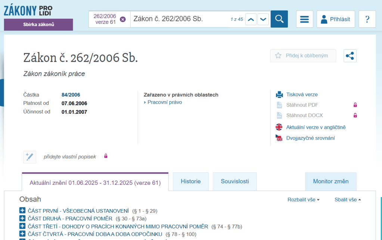Remove the 262/2006 search tag
The width and height of the screenshot is (382, 240).
click(123, 19)
